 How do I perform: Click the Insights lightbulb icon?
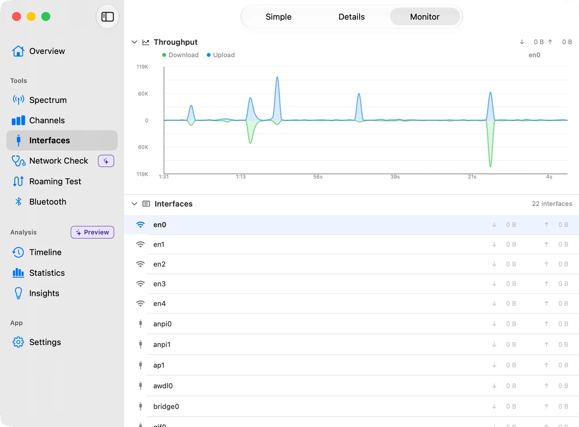(18, 293)
